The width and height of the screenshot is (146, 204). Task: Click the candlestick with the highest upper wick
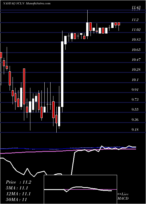(87, 24)
